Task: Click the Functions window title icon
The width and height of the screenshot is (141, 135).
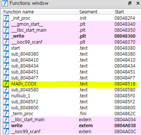Action: pyautogui.click(x=5, y=3)
